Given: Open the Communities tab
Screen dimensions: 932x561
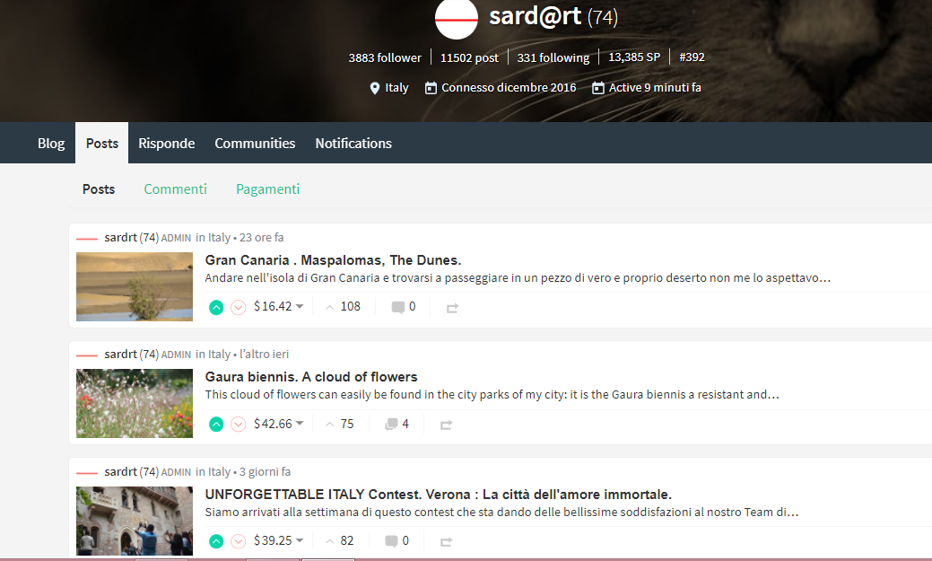Looking at the screenshot, I should pyautogui.click(x=255, y=144).
